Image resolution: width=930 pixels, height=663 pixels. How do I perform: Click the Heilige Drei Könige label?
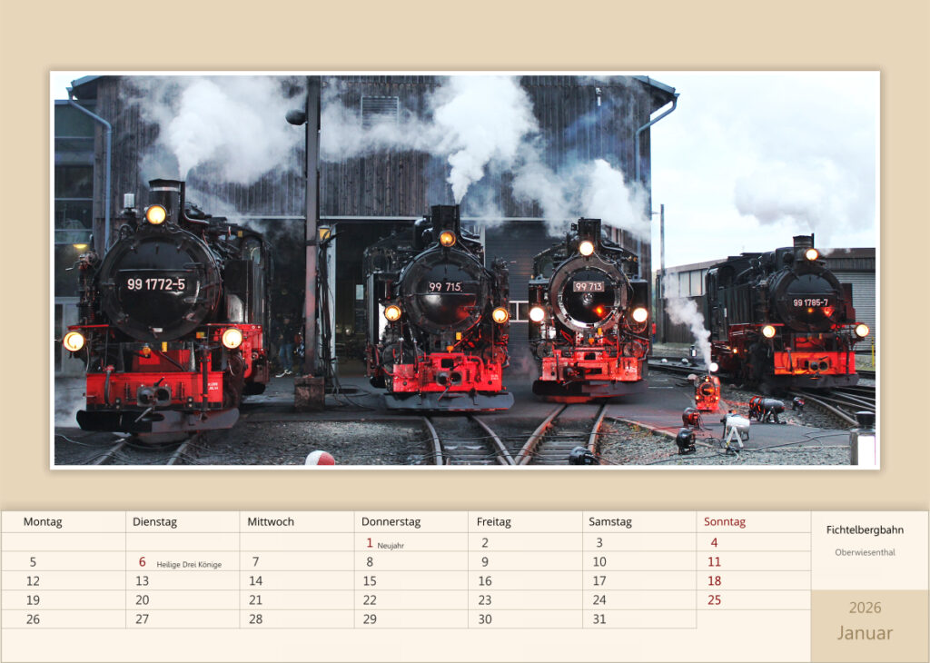point(189,565)
